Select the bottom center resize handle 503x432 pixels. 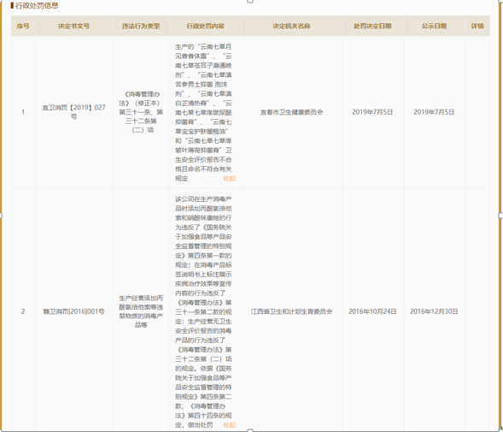(x=250, y=430)
